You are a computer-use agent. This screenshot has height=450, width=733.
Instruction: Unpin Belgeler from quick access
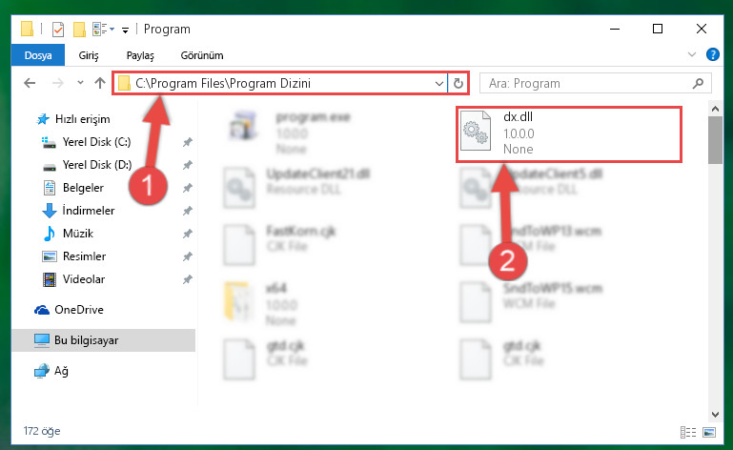tap(187, 188)
